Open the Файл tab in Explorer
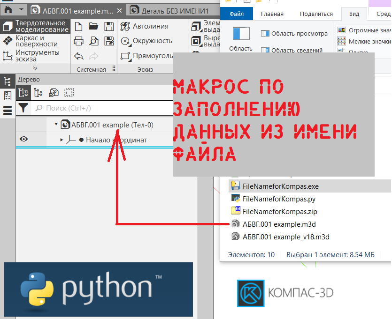This screenshot has height=319, width=392. [x=237, y=14]
